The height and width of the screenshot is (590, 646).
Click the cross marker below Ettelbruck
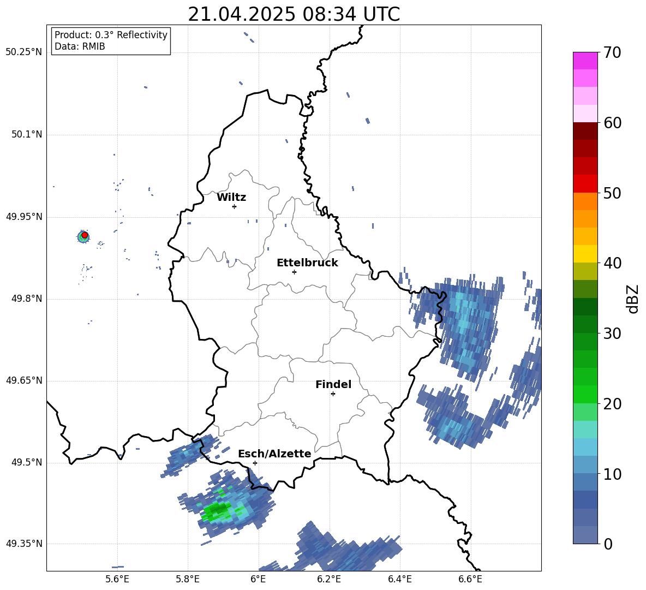point(294,272)
